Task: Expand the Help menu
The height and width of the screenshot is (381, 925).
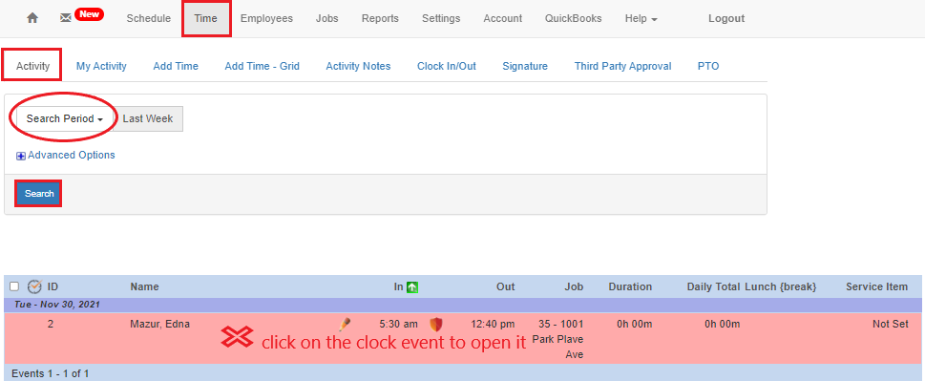Action: tap(641, 18)
